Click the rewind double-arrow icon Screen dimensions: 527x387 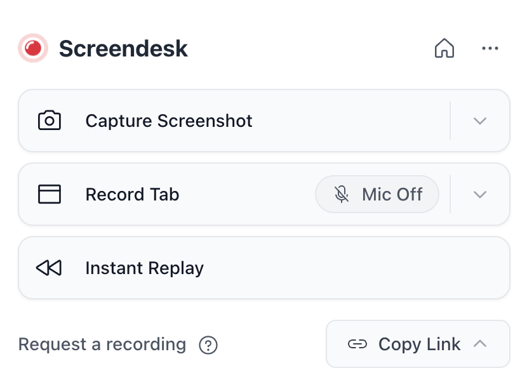[x=50, y=268]
